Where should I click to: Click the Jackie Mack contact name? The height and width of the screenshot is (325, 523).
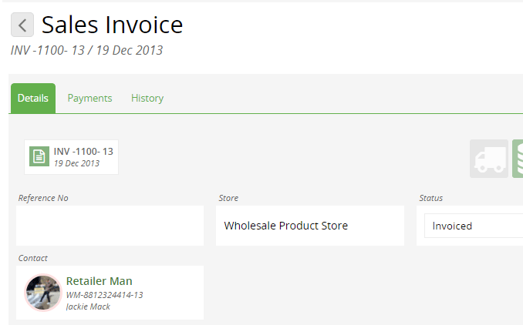click(x=88, y=307)
